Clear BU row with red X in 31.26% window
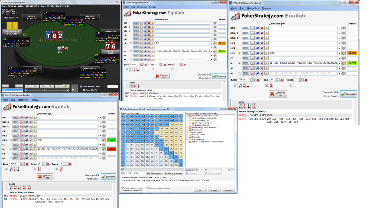 coord(262,63)
